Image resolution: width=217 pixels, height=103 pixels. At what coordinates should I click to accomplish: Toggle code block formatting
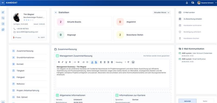click(75, 62)
